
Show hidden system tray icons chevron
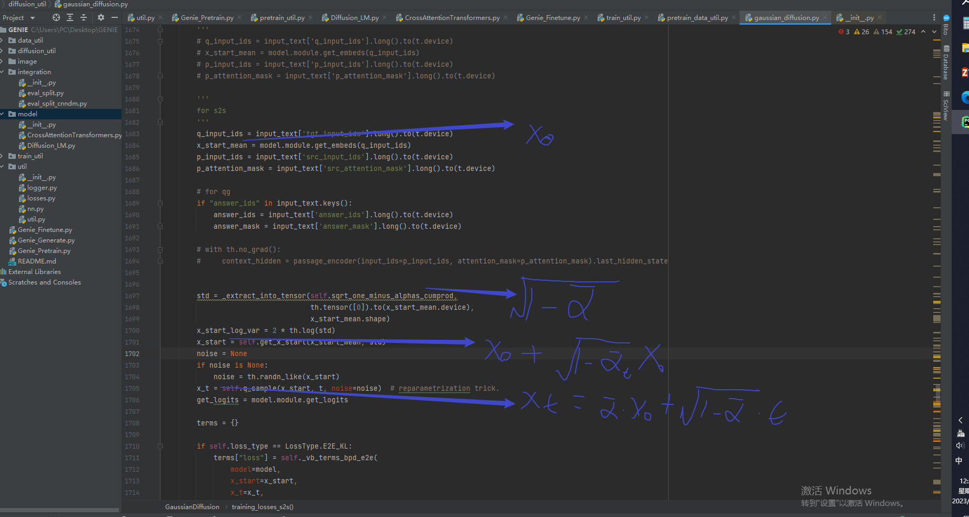pos(961,420)
